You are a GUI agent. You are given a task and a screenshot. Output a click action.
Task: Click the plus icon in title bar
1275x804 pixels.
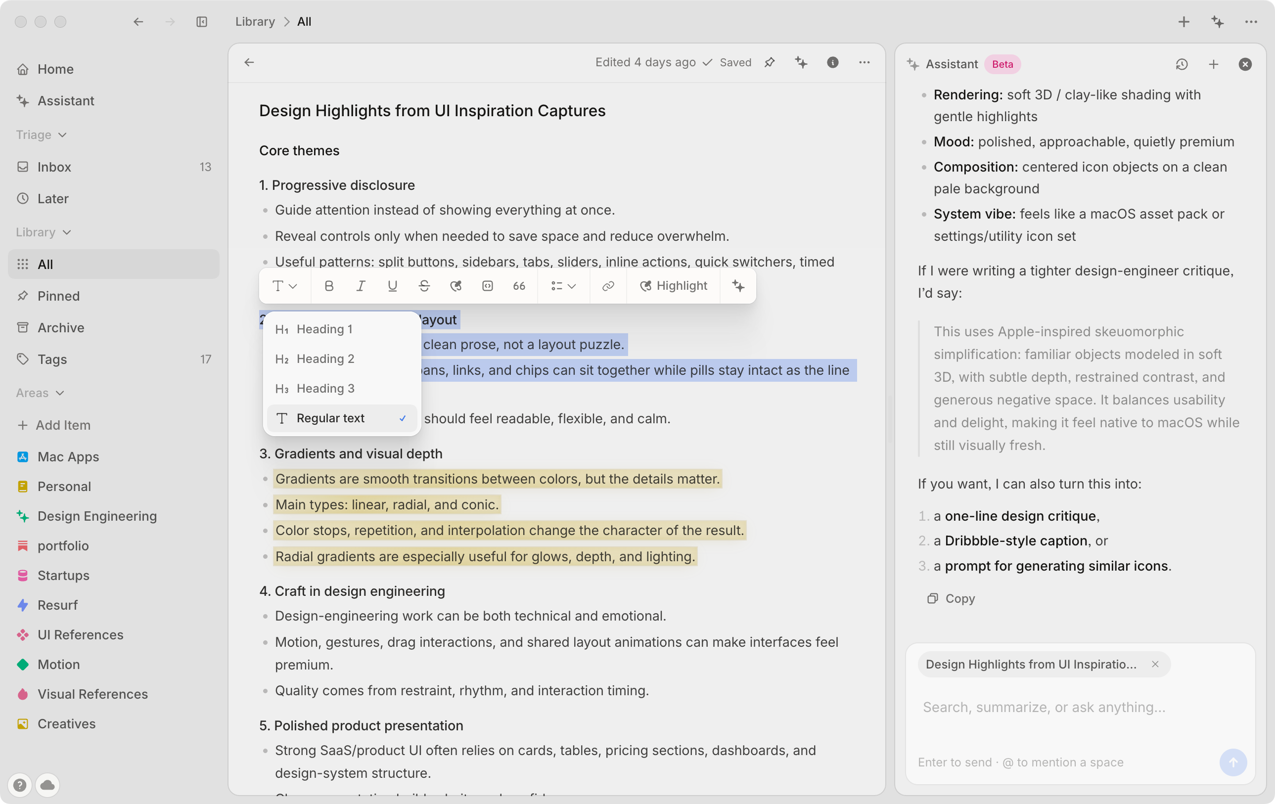click(1184, 22)
